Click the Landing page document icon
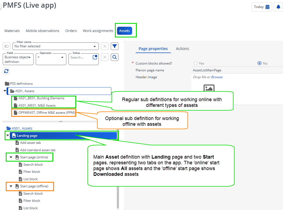 pyautogui.click(x=14, y=135)
